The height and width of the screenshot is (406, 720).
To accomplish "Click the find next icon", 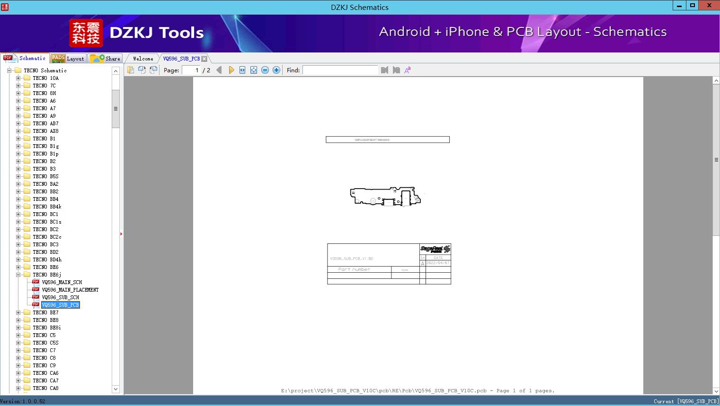I will pos(396,70).
